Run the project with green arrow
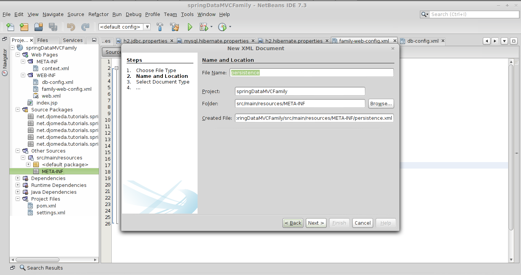The image size is (521, 275). [190, 27]
